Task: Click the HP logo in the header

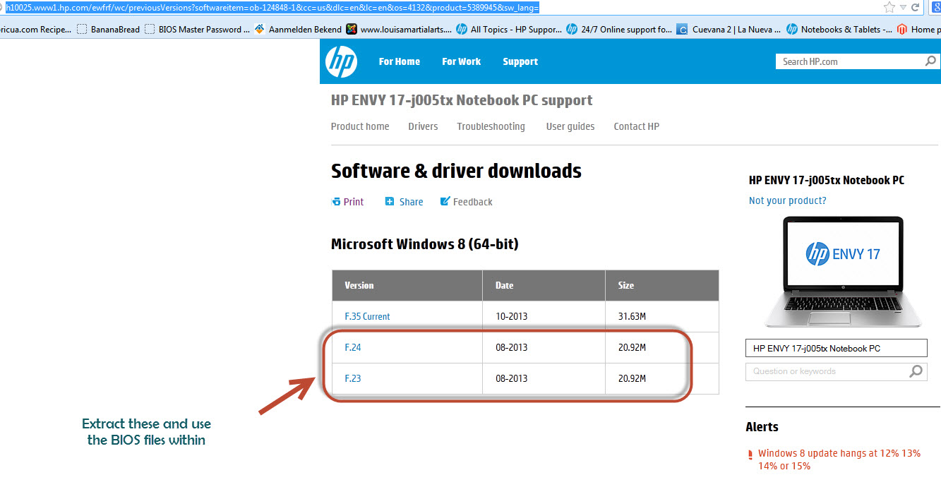Action: coord(341,61)
